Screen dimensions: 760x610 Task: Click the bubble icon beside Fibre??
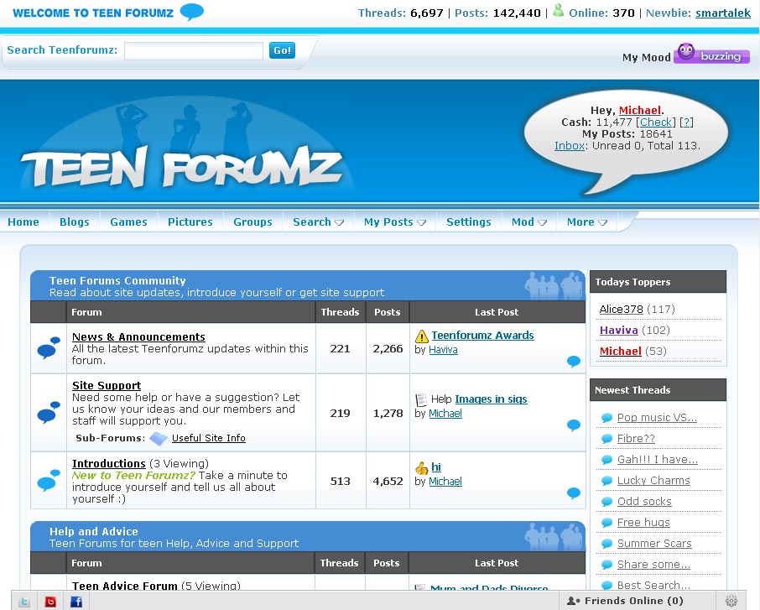click(606, 439)
